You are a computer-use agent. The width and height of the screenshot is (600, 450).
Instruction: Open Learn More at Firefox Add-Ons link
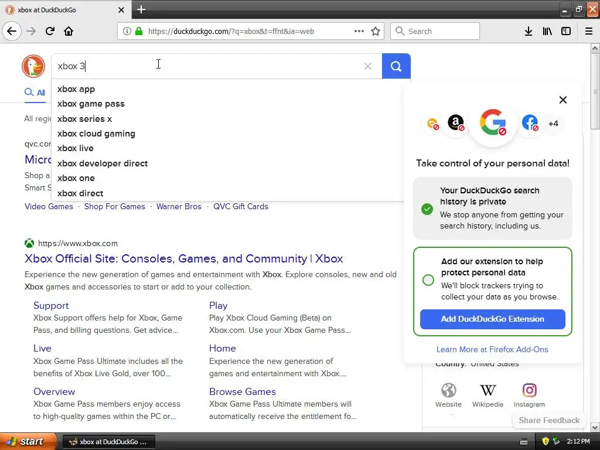click(492, 349)
